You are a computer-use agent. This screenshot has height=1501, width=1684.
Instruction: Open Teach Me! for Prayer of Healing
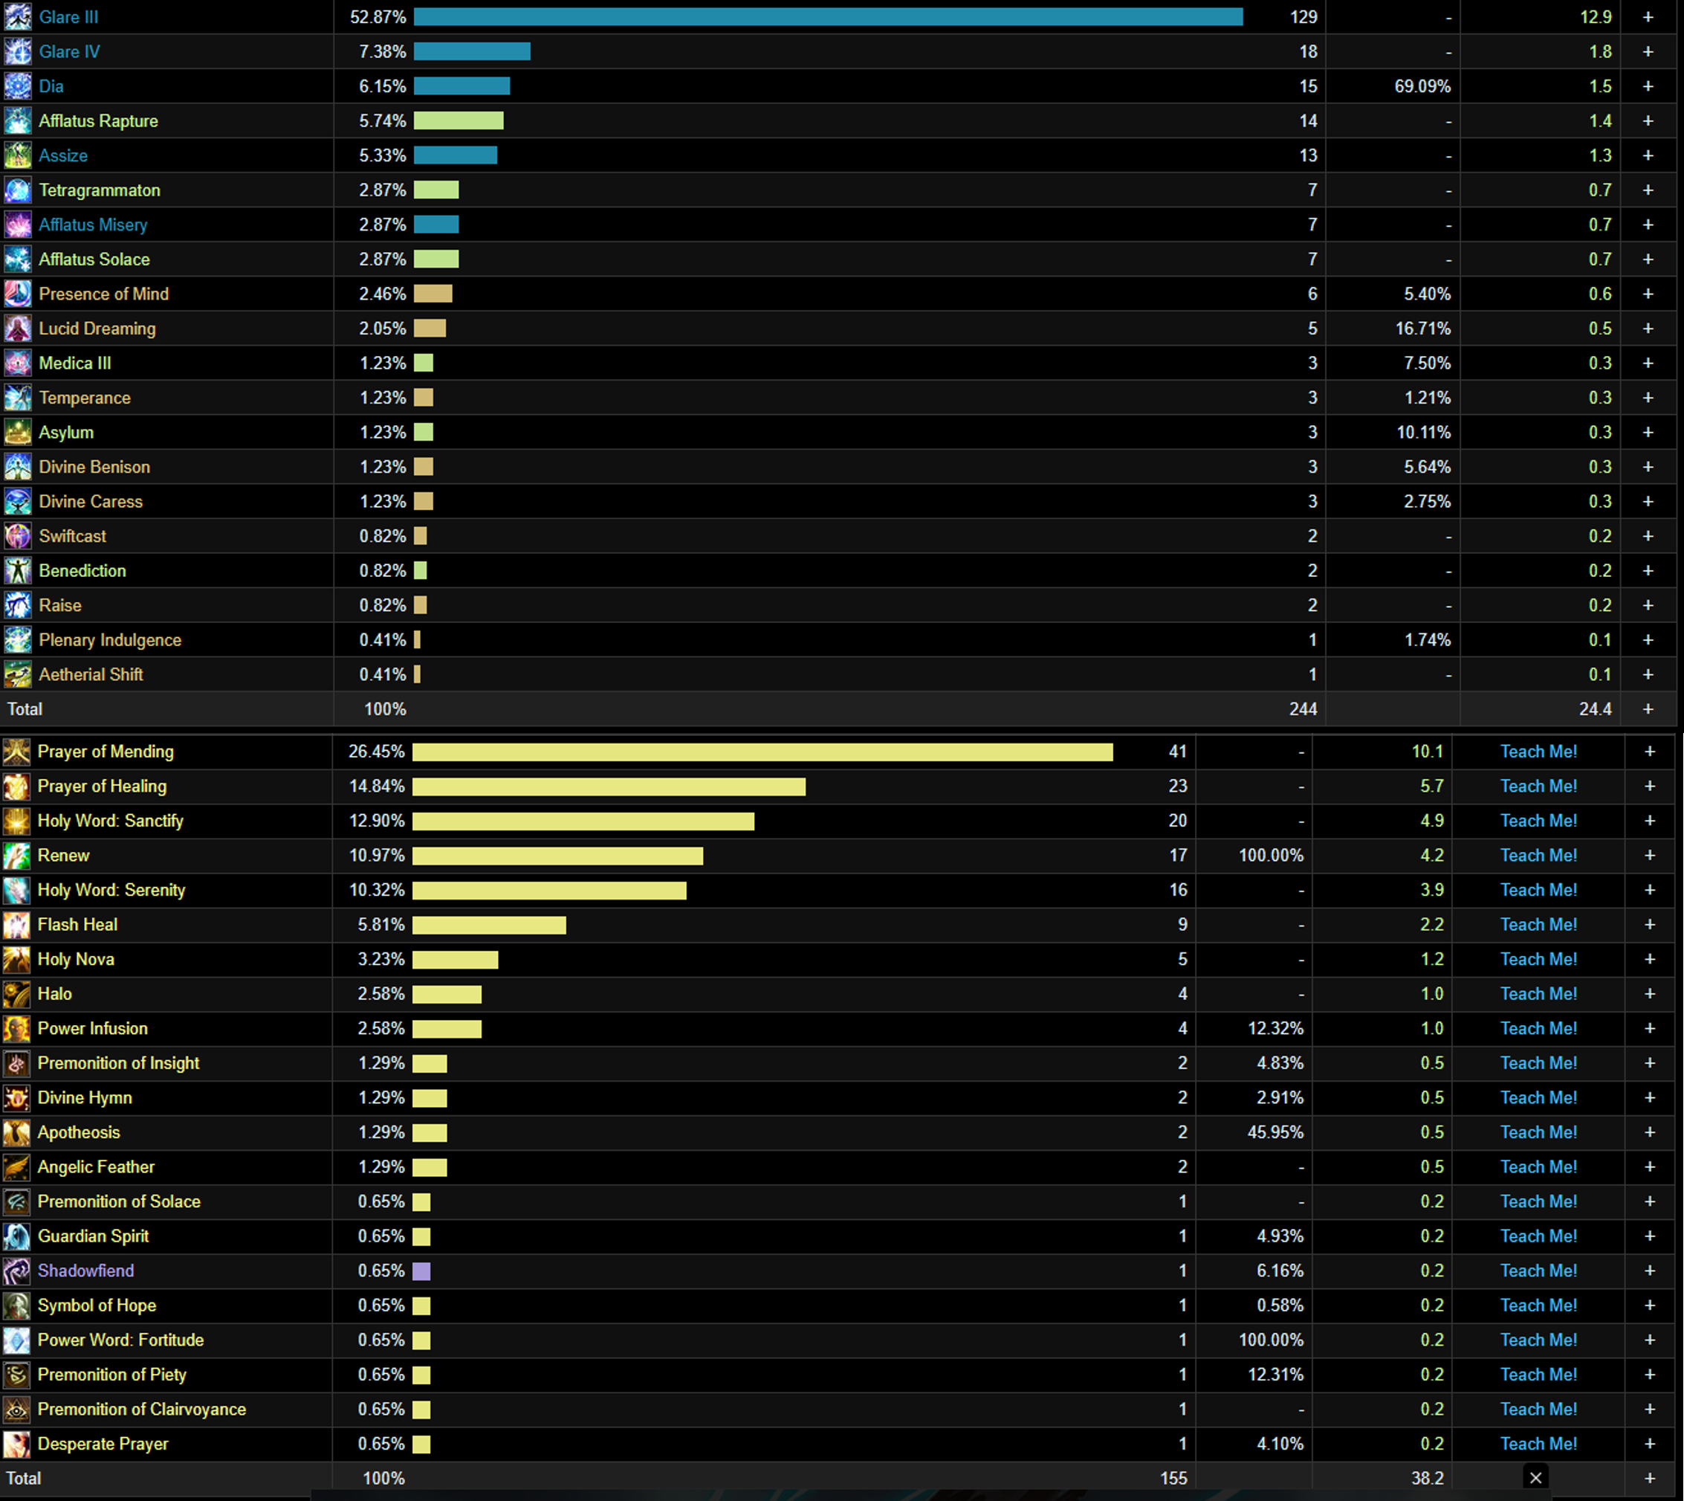(x=1538, y=786)
